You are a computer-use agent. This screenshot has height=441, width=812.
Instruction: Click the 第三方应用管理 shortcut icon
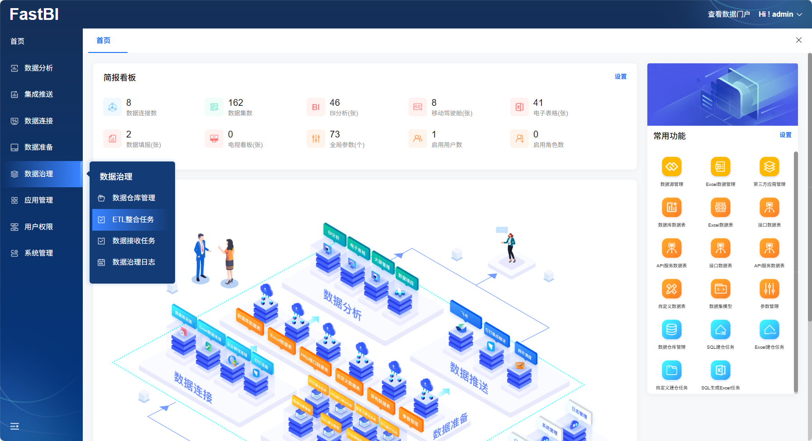pos(769,167)
